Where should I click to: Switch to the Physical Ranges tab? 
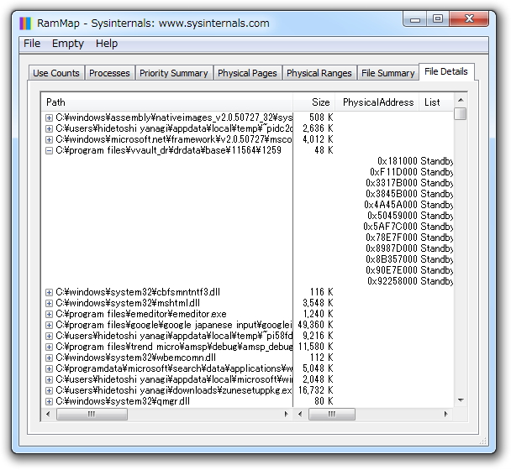(319, 73)
